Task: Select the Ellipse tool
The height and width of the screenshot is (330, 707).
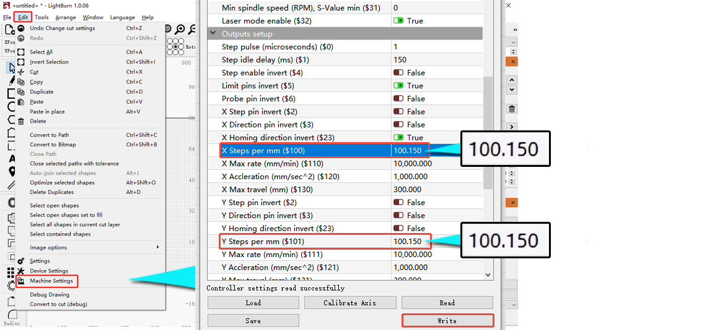Action: (11, 106)
